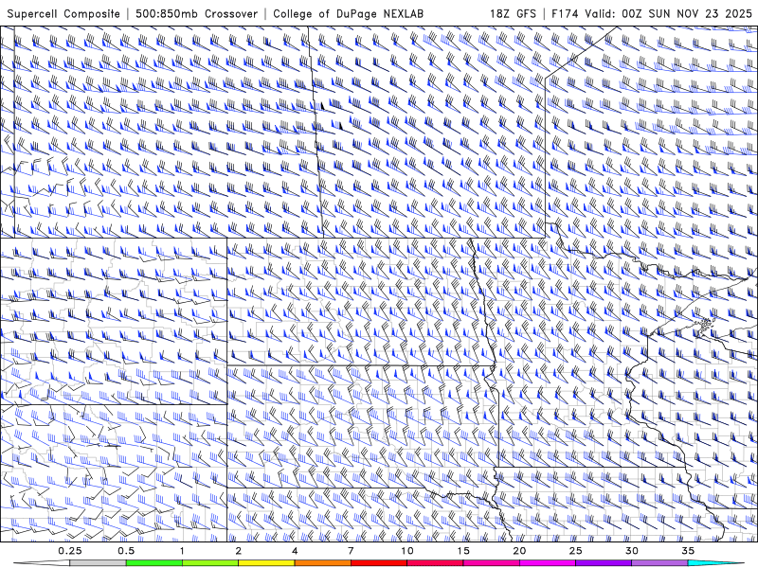Click the legend value 2
The image size is (758, 568).
(239, 551)
